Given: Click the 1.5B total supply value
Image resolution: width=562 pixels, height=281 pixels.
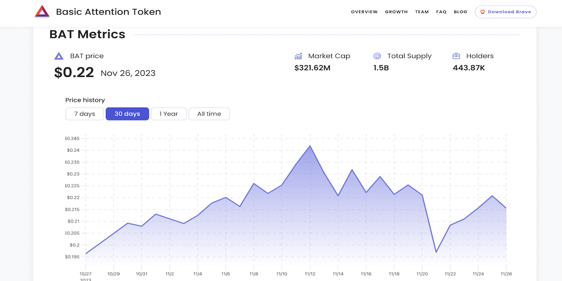Looking at the screenshot, I should coord(381,68).
